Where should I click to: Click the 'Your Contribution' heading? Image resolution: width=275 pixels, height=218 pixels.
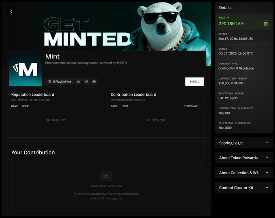point(33,152)
